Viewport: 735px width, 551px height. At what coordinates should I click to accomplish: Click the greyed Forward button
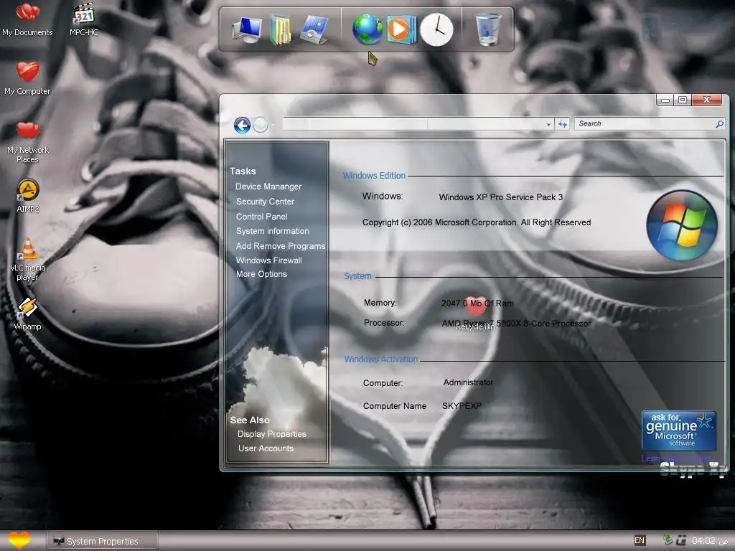261,125
